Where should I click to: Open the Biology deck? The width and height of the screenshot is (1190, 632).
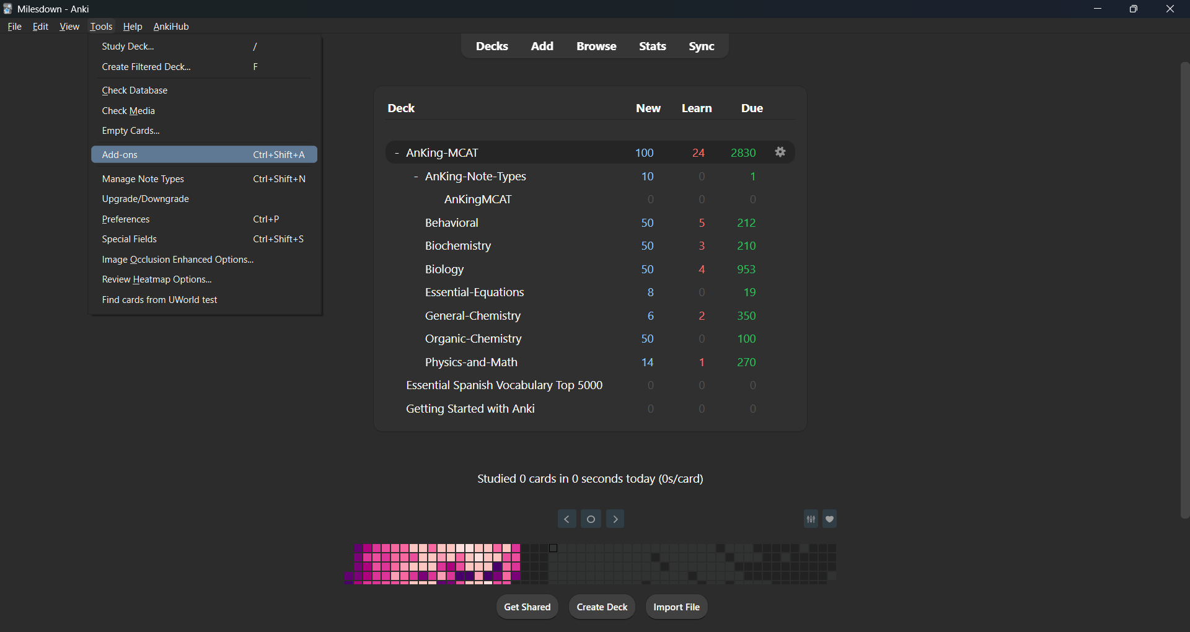pyautogui.click(x=444, y=270)
